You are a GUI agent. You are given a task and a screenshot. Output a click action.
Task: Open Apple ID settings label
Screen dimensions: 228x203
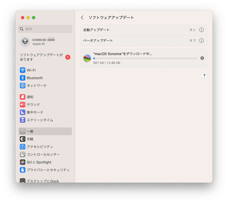coord(38,44)
